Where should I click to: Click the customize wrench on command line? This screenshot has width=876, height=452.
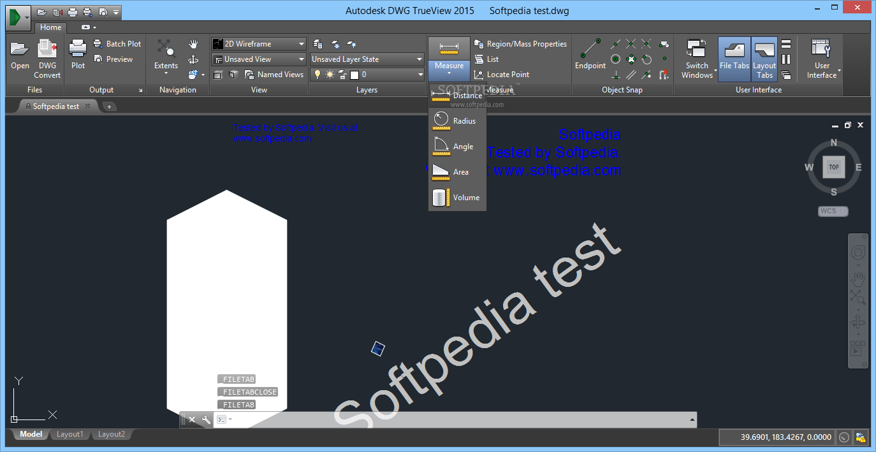pos(206,419)
